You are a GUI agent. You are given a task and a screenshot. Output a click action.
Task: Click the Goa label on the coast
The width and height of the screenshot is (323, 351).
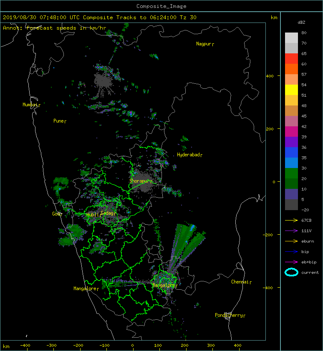pos(56,214)
